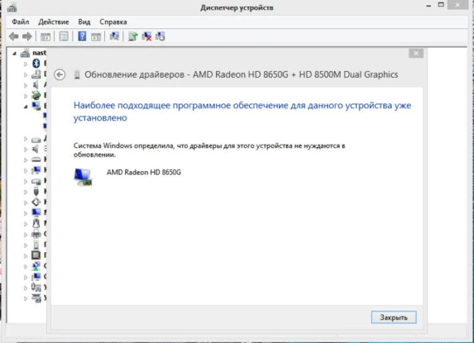Viewport: 474px width, 343px height.
Task: Close the driver update dialog with X
Action: click(416, 54)
